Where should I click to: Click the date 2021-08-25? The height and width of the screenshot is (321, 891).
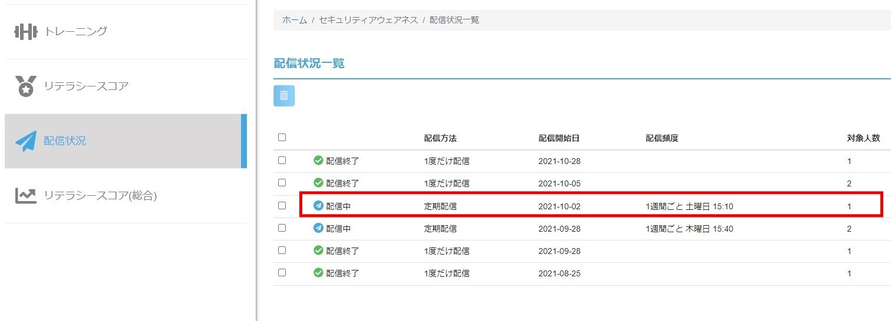559,273
